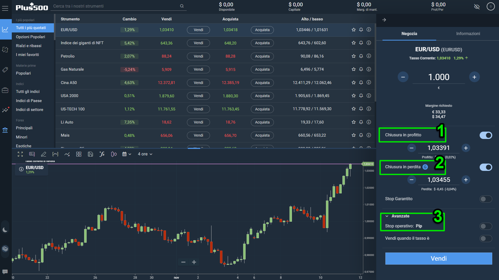499x280 pixels.
Task: Switch to the Informazioni tab
Action: click(468, 33)
